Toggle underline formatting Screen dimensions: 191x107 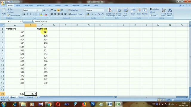(30, 14)
